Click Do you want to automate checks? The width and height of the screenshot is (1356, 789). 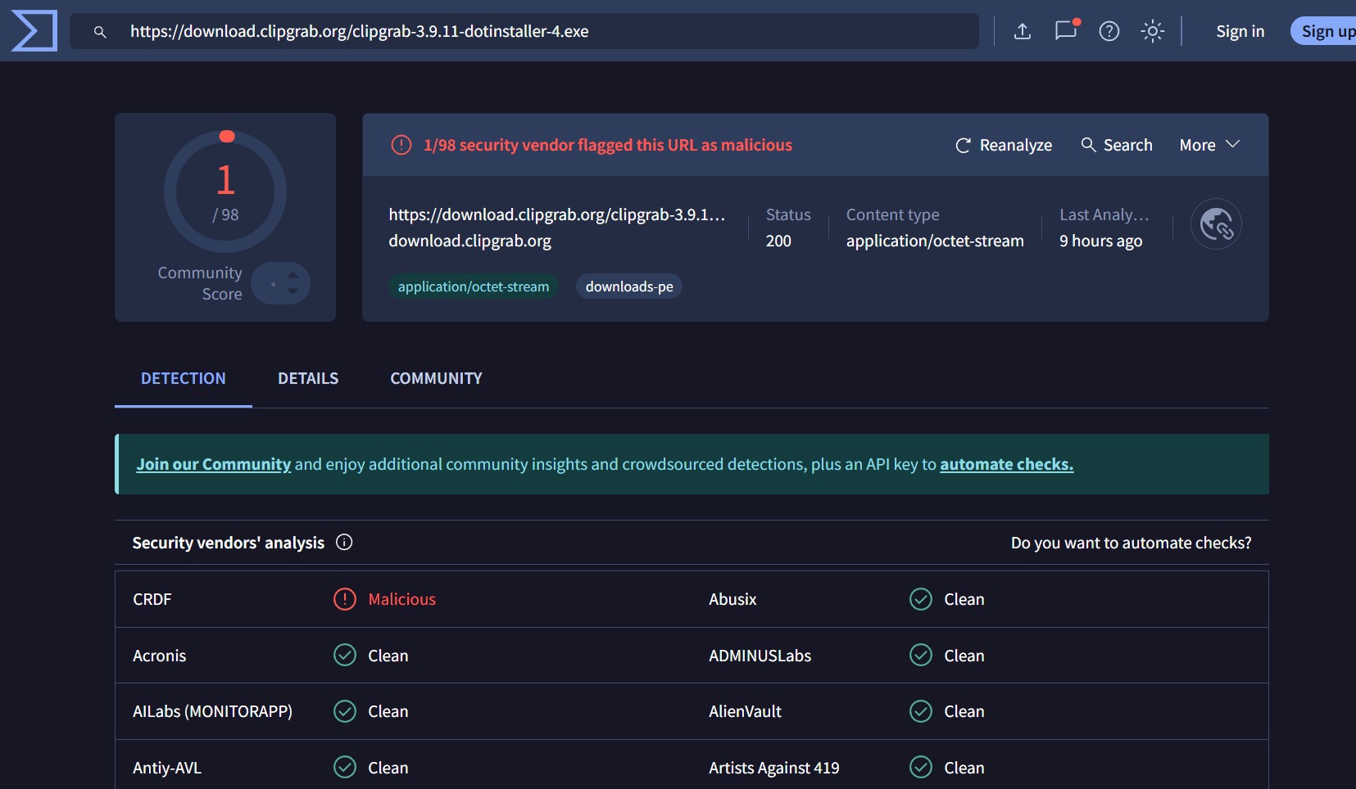(x=1131, y=543)
